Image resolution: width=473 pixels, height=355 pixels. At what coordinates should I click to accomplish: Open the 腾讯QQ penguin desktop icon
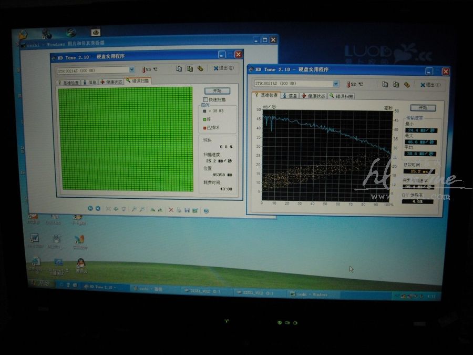coord(81,266)
